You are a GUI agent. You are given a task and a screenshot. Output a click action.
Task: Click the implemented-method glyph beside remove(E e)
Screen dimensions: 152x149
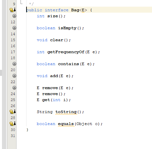pos(14,88)
